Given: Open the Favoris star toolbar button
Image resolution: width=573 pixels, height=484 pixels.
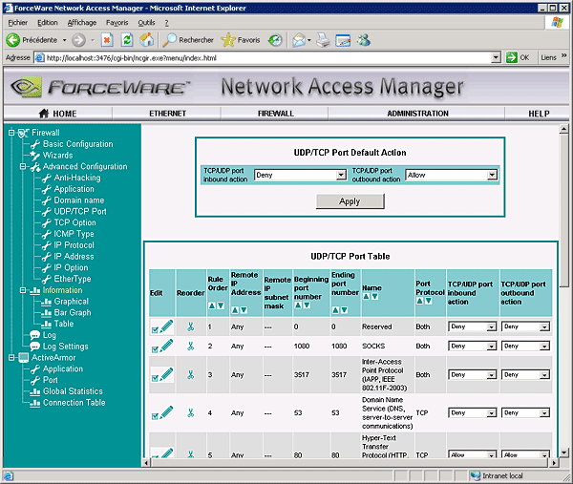Looking at the screenshot, I should tap(241, 40).
